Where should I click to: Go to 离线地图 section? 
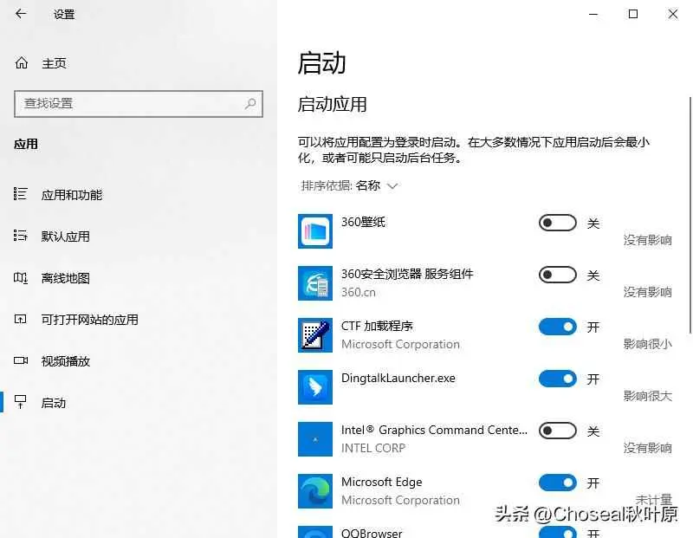[x=65, y=278]
